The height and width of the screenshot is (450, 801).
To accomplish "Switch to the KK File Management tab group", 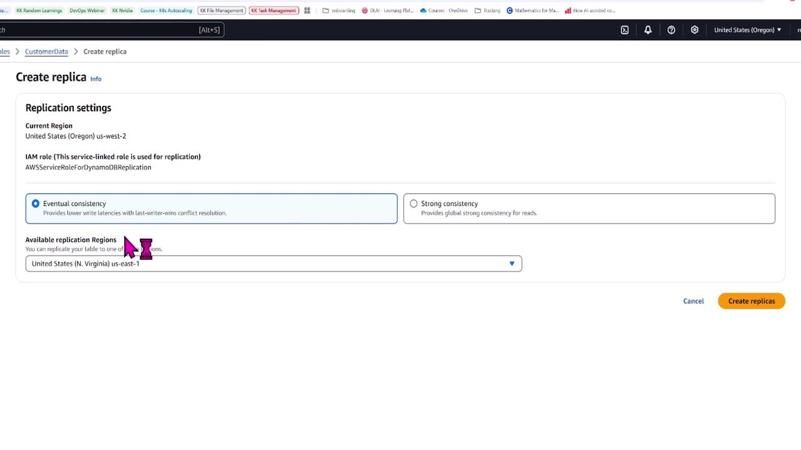I will pos(221,11).
